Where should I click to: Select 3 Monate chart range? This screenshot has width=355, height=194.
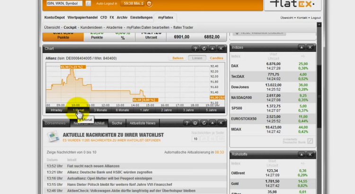click(100, 110)
